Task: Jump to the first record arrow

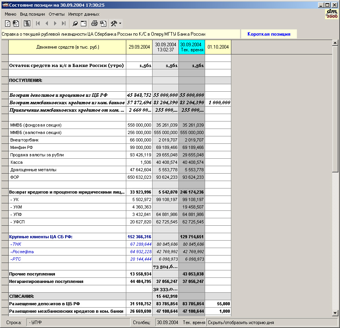Action: pyautogui.click(x=38, y=24)
